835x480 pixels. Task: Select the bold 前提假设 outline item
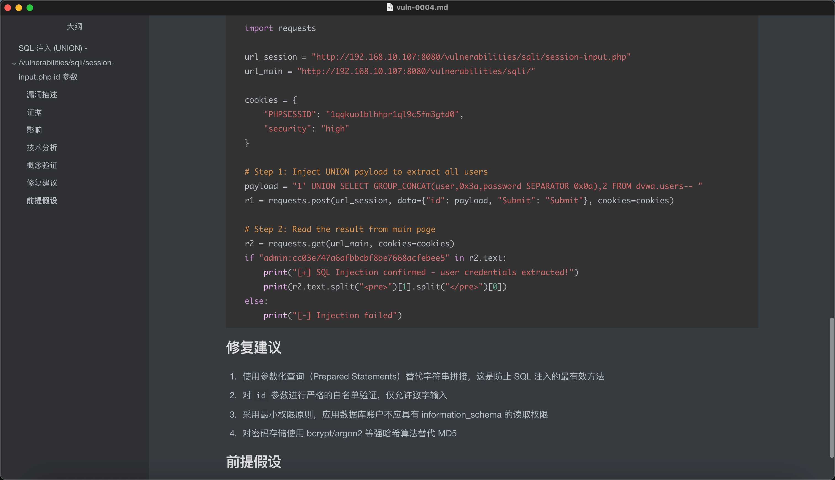coord(42,201)
